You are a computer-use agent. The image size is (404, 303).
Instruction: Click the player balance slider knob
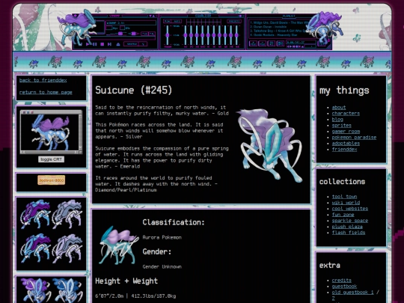click(133, 34)
